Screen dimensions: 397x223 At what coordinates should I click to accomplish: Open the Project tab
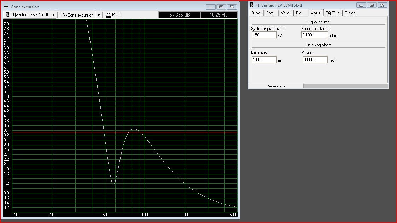point(350,13)
